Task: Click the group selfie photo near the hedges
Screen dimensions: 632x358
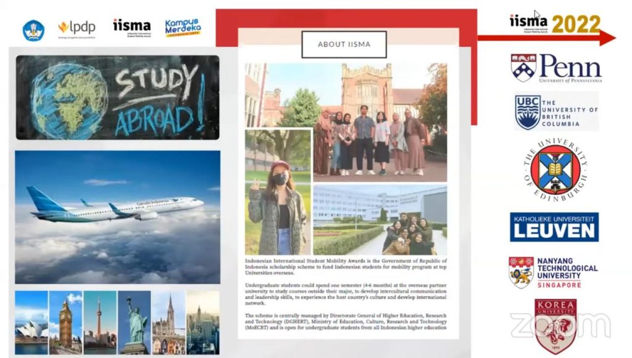Action: tap(380, 220)
